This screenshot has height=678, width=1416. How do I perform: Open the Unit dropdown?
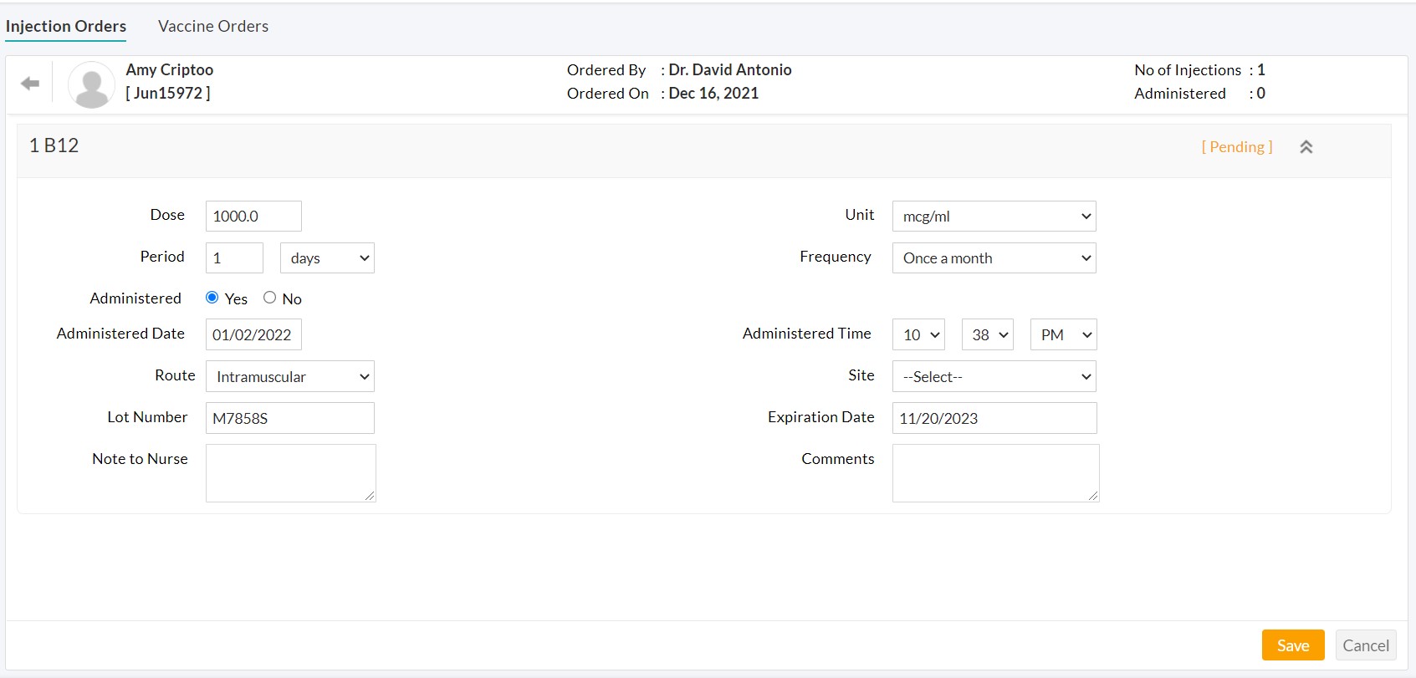click(994, 217)
